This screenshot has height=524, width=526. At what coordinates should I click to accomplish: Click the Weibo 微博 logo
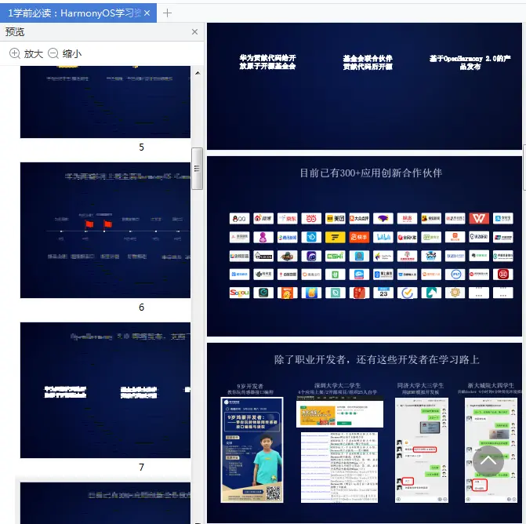point(263,219)
